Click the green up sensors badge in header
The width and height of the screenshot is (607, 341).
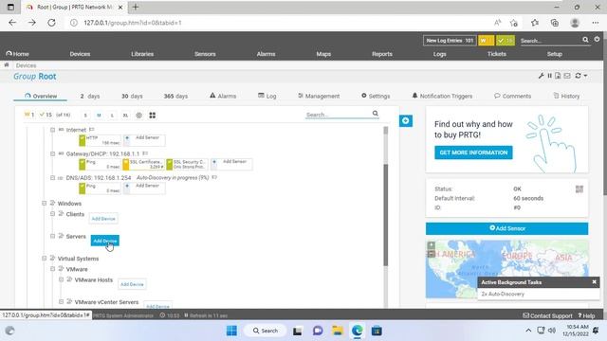coord(506,41)
